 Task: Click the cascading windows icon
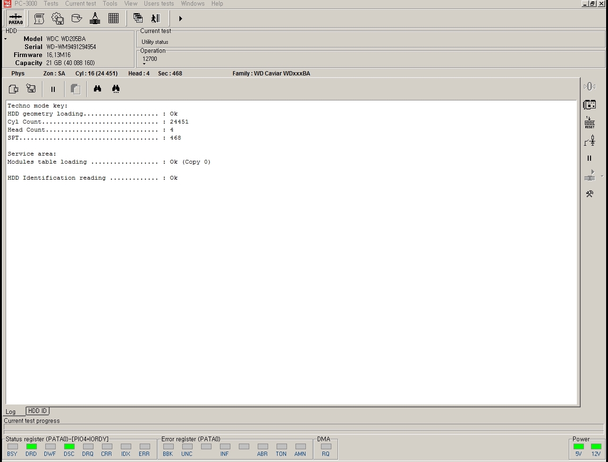[138, 18]
